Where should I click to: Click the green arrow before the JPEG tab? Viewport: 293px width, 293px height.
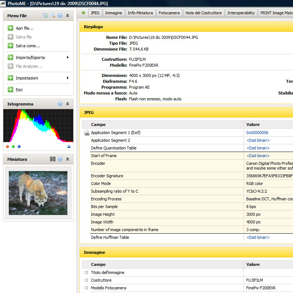pos(84,13)
